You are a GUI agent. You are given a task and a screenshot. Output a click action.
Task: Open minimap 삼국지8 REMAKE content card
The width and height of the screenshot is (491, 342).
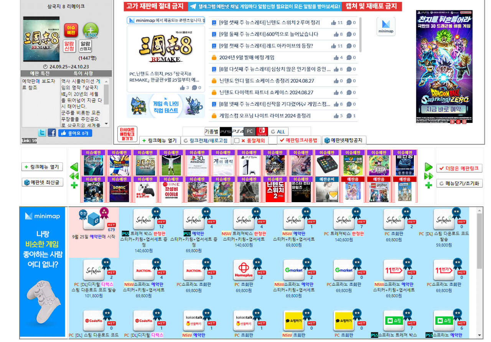(166, 59)
